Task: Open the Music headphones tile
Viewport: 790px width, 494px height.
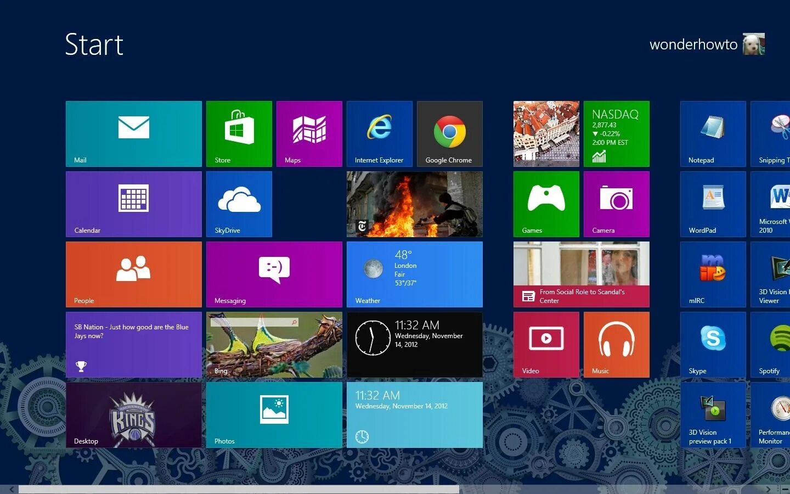Action: (617, 345)
